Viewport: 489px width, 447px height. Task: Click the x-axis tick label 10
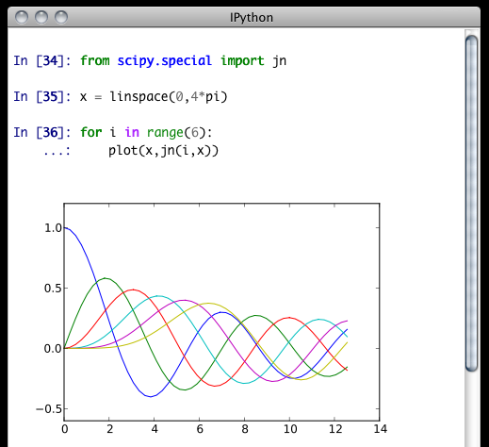tap(290, 429)
